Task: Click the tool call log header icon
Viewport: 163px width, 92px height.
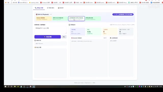Action: pos(111,38)
